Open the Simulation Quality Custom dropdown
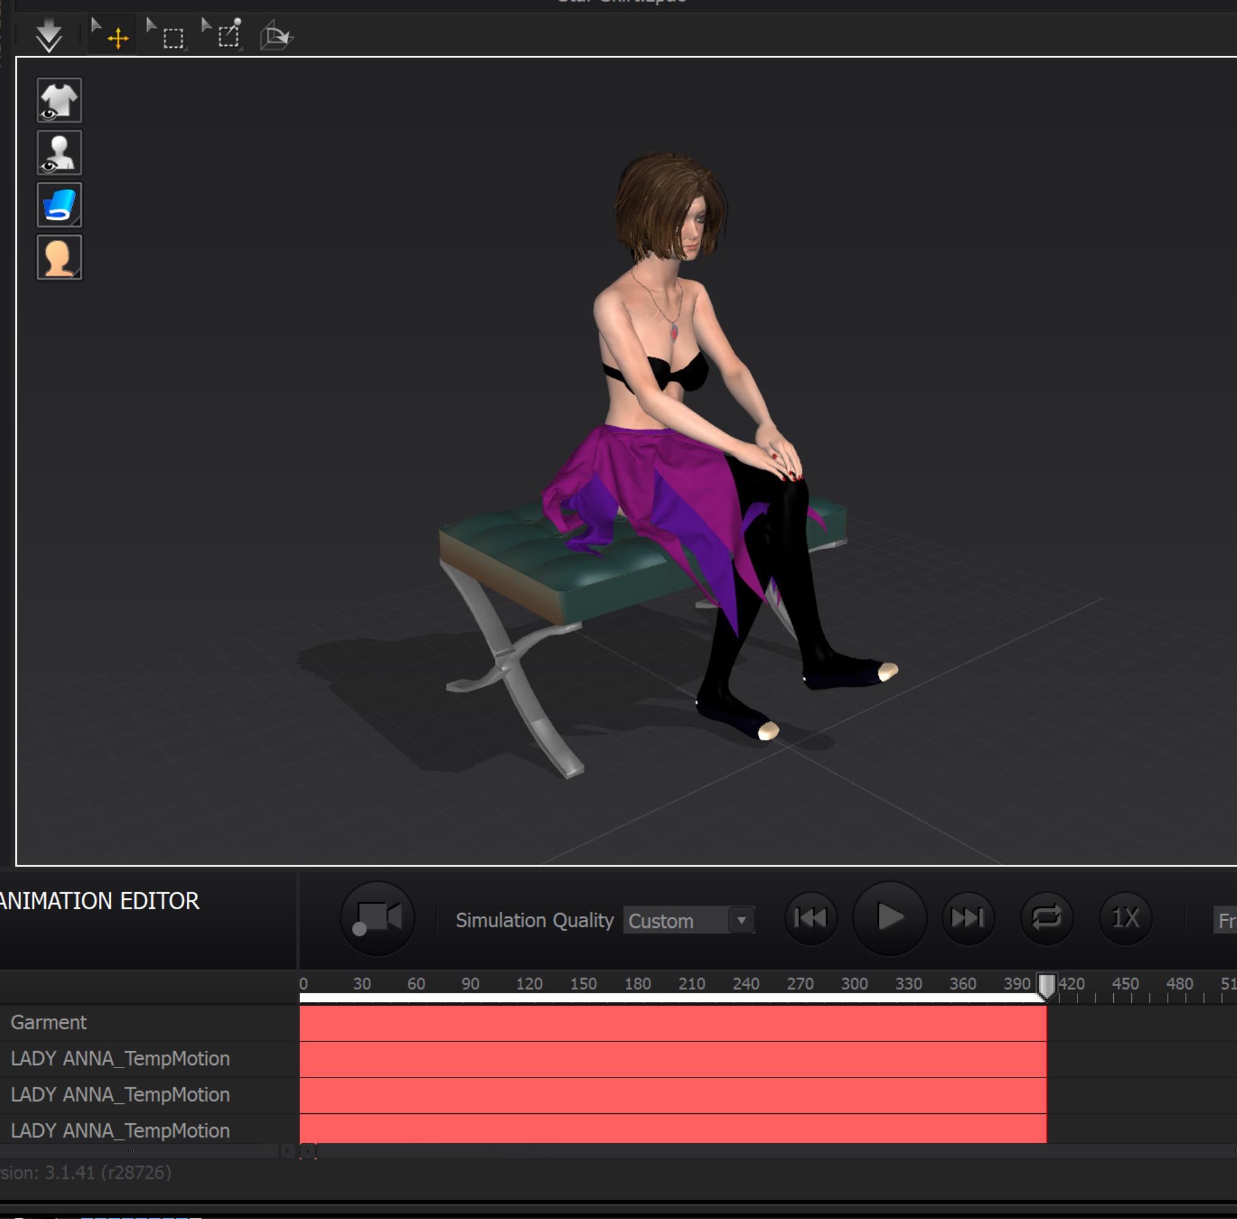This screenshot has width=1237, height=1219. [x=689, y=921]
